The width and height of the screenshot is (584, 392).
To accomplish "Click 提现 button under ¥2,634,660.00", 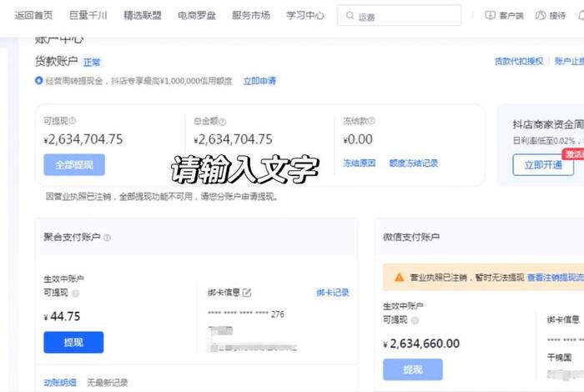I will click(413, 369).
